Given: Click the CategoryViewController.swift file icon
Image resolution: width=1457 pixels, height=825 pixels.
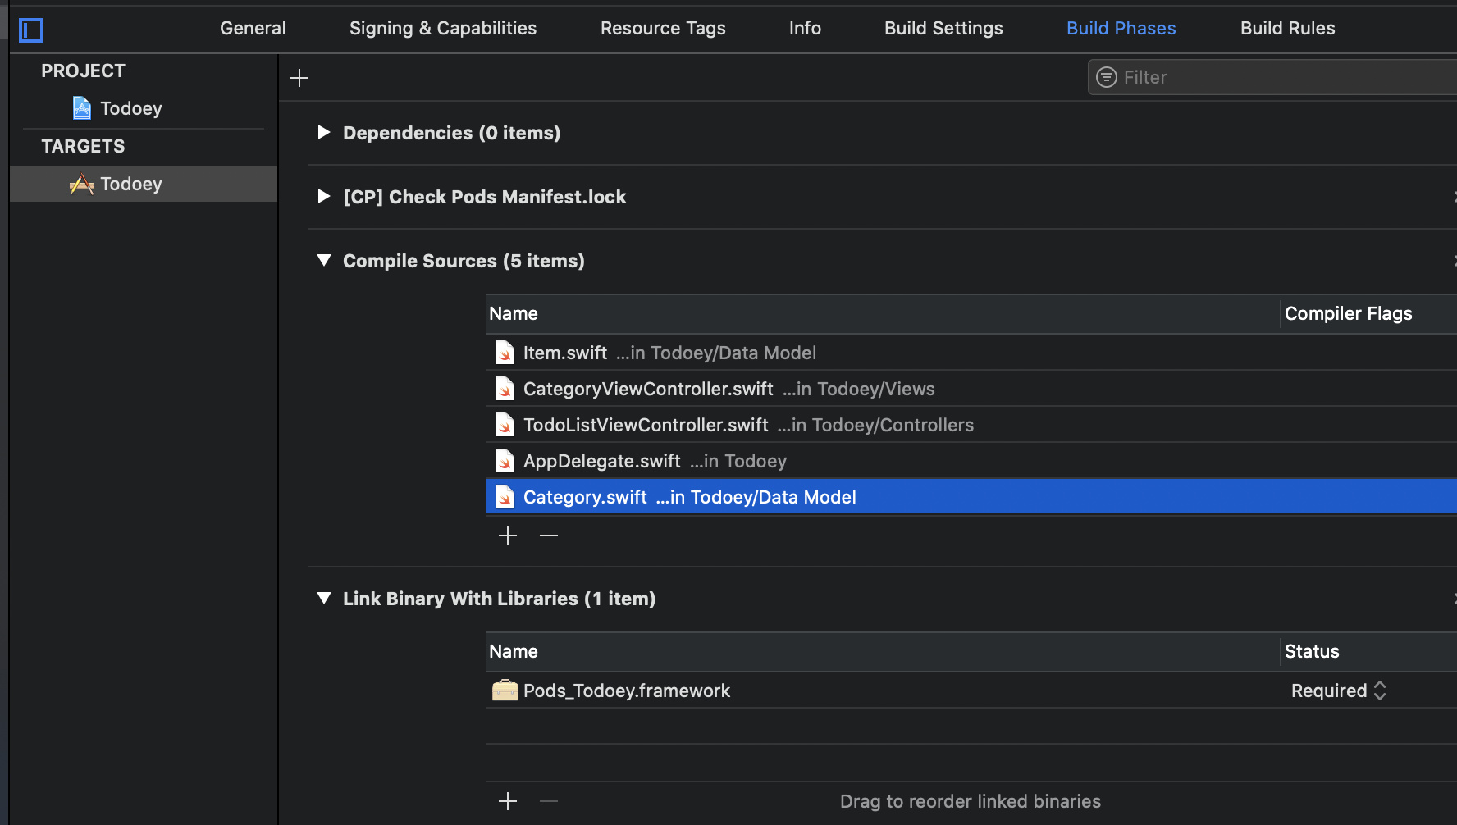Looking at the screenshot, I should pyautogui.click(x=505, y=388).
